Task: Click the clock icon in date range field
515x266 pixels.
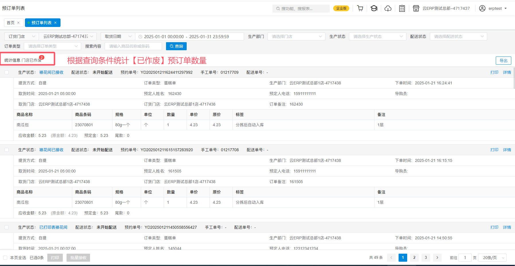Action: (141, 37)
